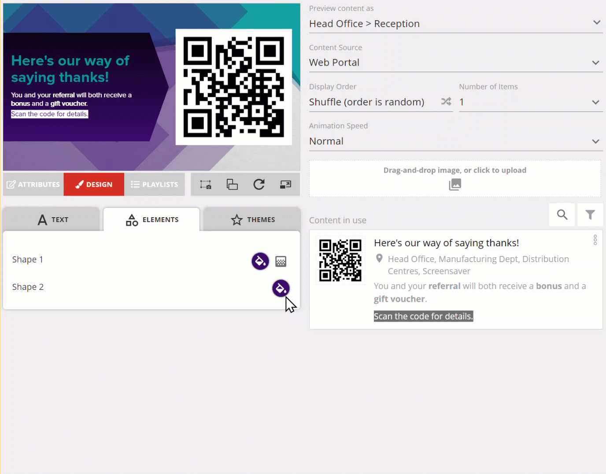The width and height of the screenshot is (606, 474).
Task: Open the Text sub-tab
Action: point(52,219)
